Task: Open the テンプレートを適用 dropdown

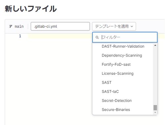Action: [x=114, y=26]
